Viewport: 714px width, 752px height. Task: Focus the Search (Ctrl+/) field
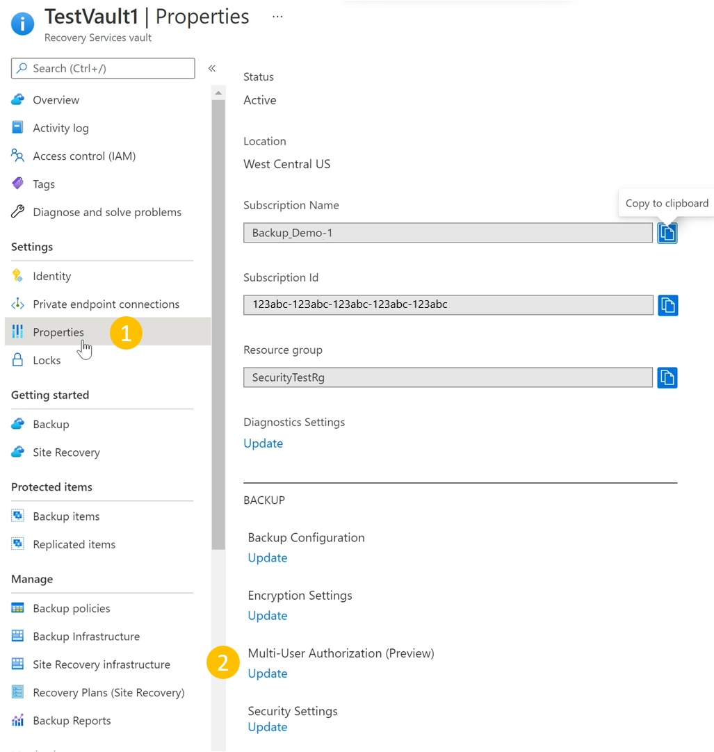coord(103,69)
